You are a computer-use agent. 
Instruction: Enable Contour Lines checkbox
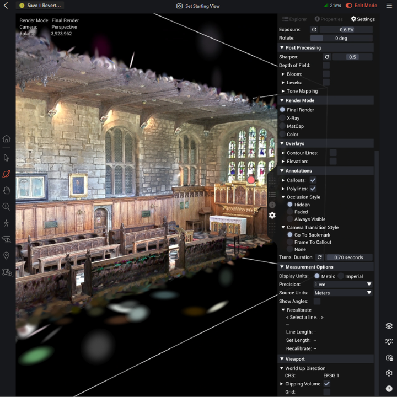tap(333, 153)
